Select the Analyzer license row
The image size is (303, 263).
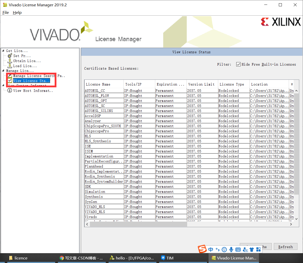tap(189, 121)
